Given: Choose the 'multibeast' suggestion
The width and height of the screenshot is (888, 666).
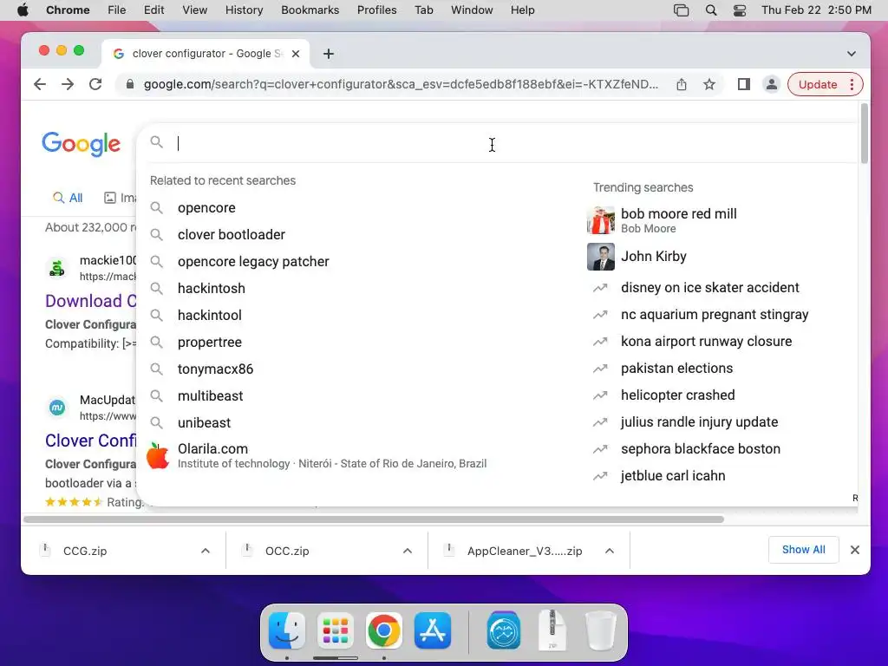Looking at the screenshot, I should 210,395.
